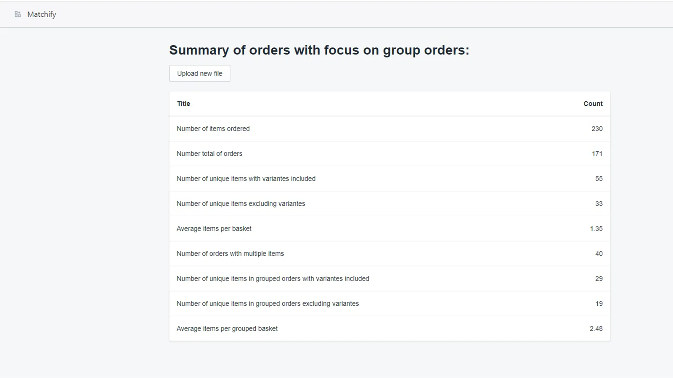The image size is (673, 378).
Task: Click the Number total of orders row
Action: 390,154
